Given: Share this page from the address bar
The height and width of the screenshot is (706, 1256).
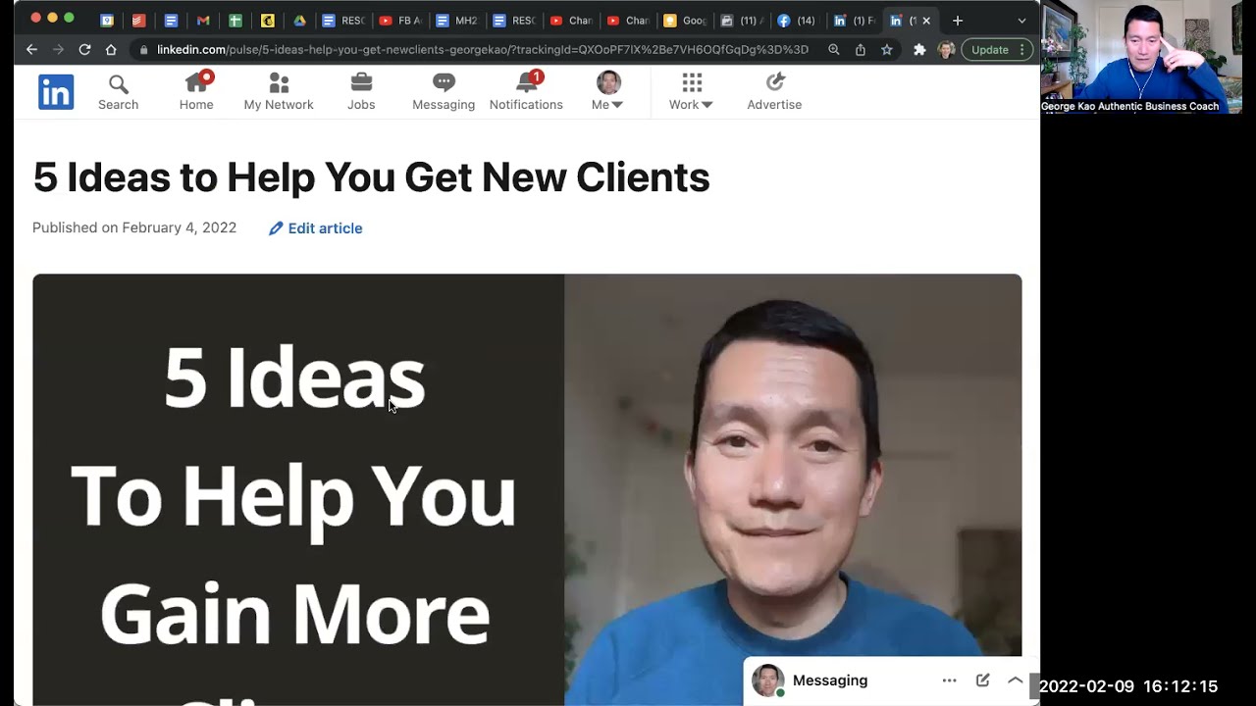Looking at the screenshot, I should click(861, 49).
